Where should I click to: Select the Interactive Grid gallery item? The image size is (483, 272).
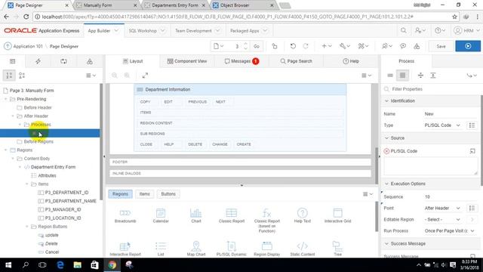337,215
